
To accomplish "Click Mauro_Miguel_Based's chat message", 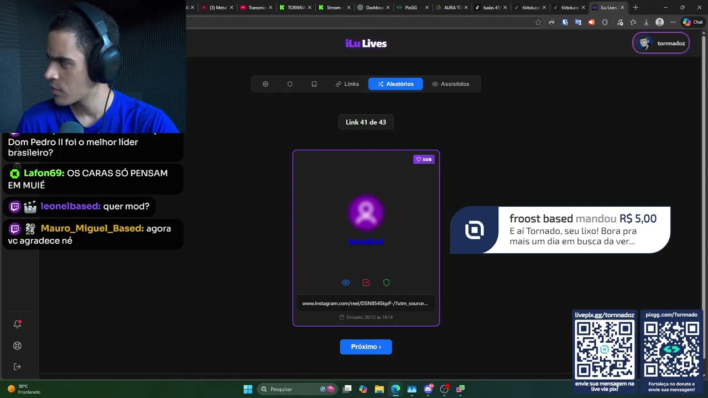I will 93,234.
